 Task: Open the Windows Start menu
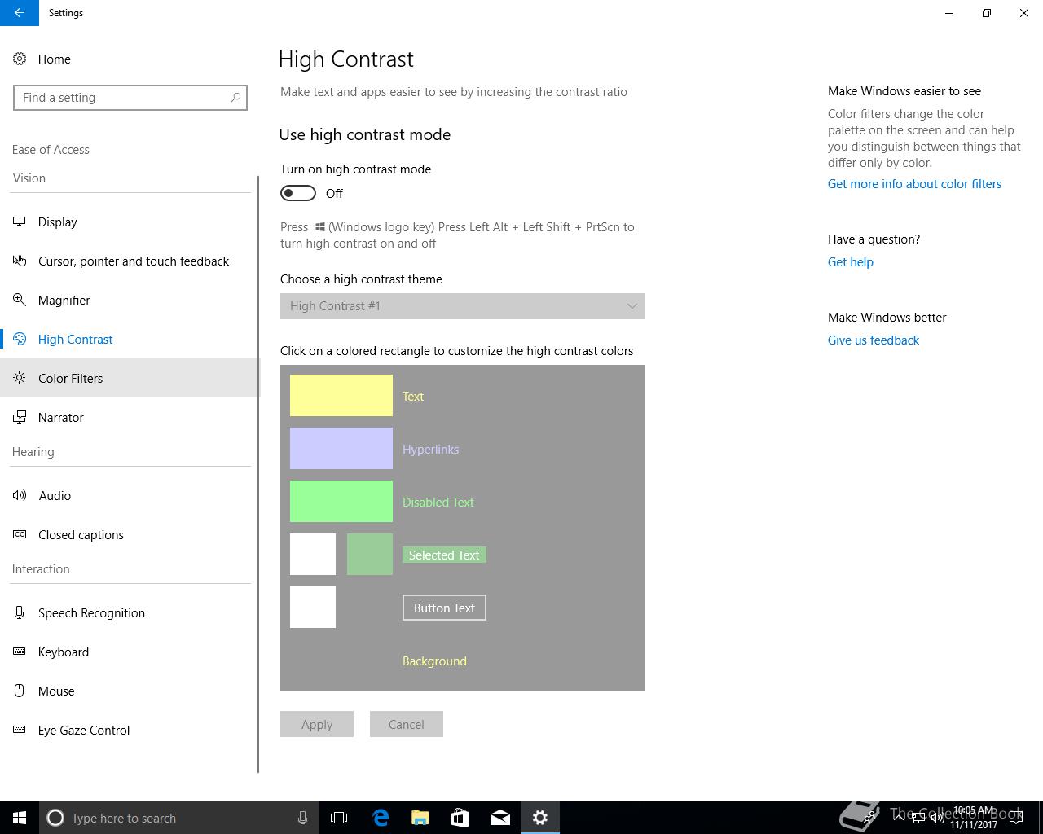(20, 818)
